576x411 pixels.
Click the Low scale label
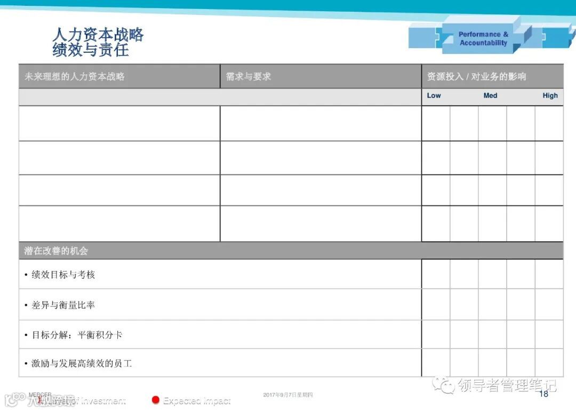[x=434, y=95]
